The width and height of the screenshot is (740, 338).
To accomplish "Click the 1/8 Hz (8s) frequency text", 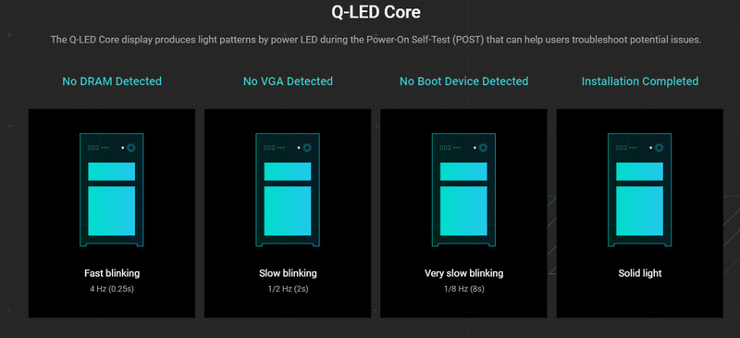I will pyautogui.click(x=464, y=289).
